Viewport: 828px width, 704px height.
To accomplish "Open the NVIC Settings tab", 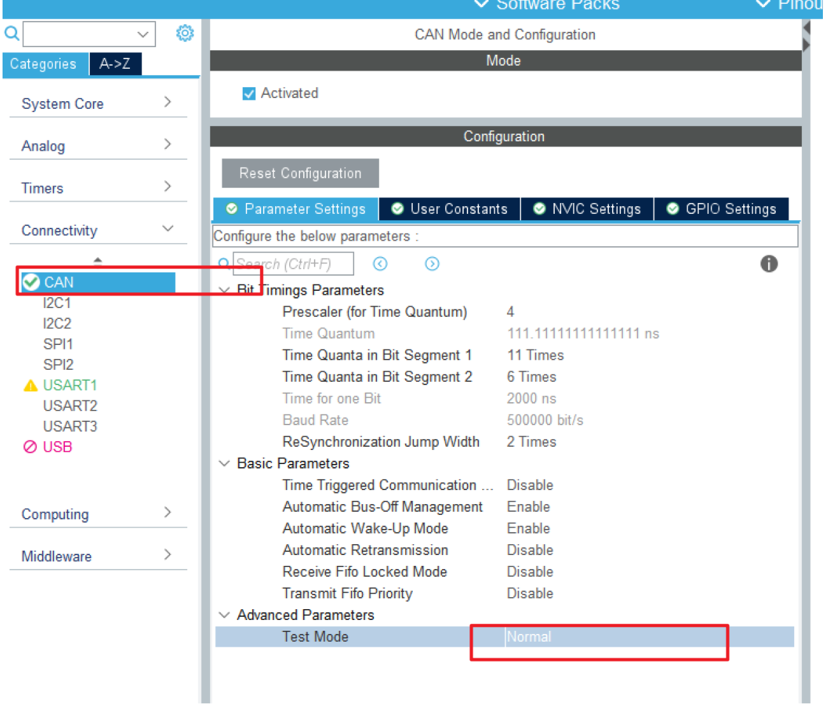I will tap(587, 209).
